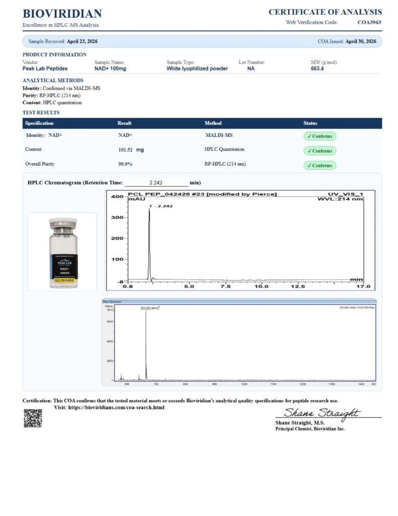Click the NAD+ vial product photo

click(x=62, y=252)
